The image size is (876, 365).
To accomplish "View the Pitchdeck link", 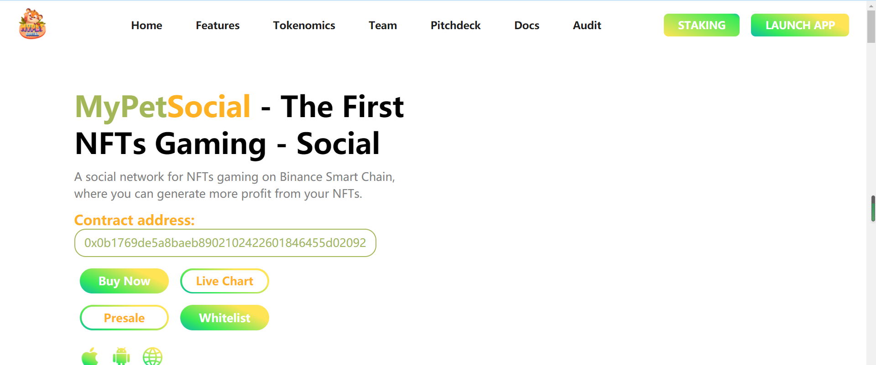I will (455, 26).
